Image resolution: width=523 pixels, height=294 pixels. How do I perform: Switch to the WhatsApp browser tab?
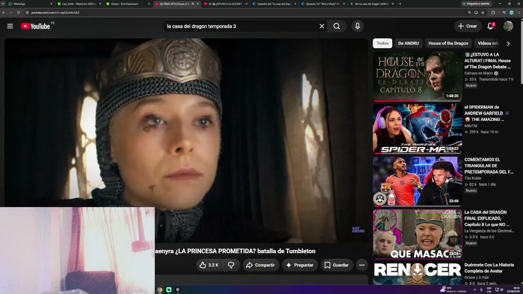point(30,4)
